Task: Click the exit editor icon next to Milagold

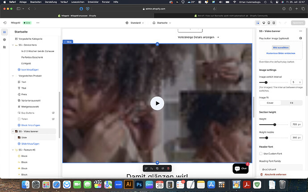Action: click(5, 23)
